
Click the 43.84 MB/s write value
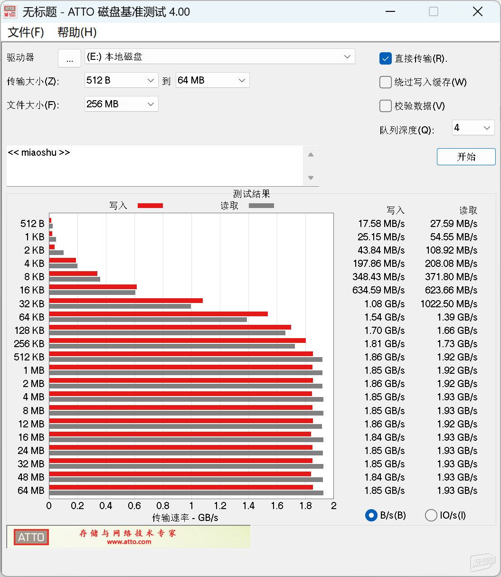[x=381, y=250]
